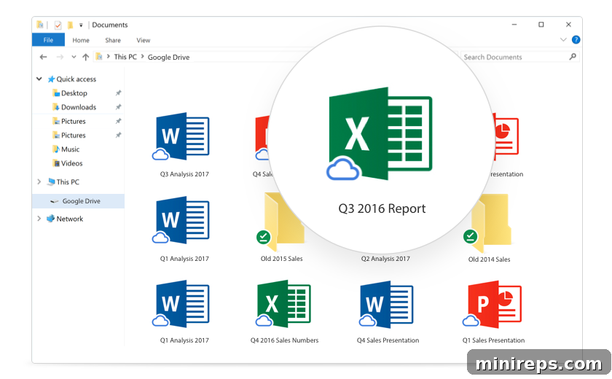
Task: Click the search magnifier icon
Action: (x=573, y=57)
